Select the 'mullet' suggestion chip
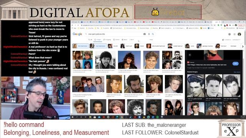Image resolution: width=246 pixels, height=138 pixels. tap(113, 46)
